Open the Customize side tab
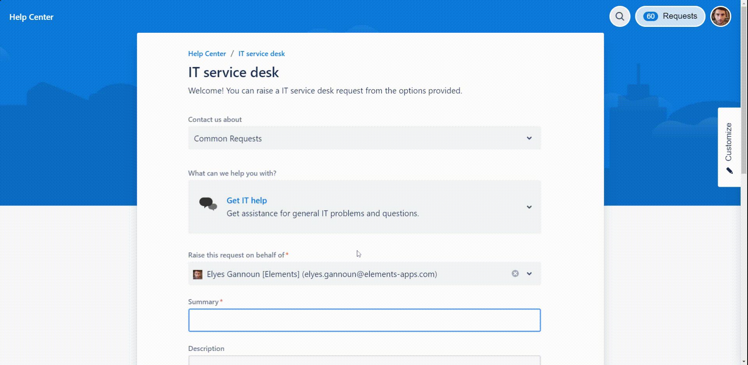 pos(729,142)
